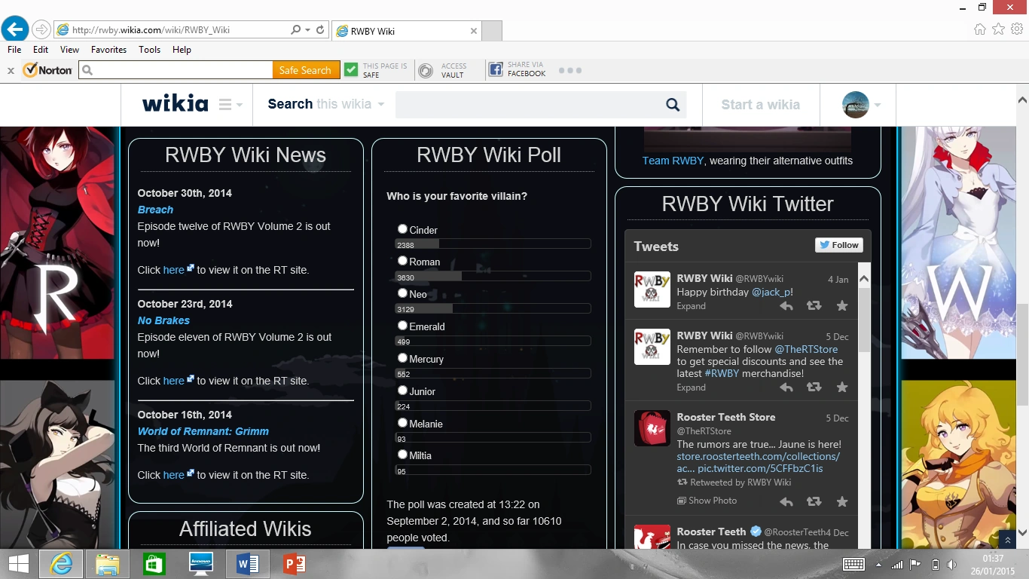Retweet the TheRTStore discounts tweet
The width and height of the screenshot is (1029, 579).
(814, 388)
